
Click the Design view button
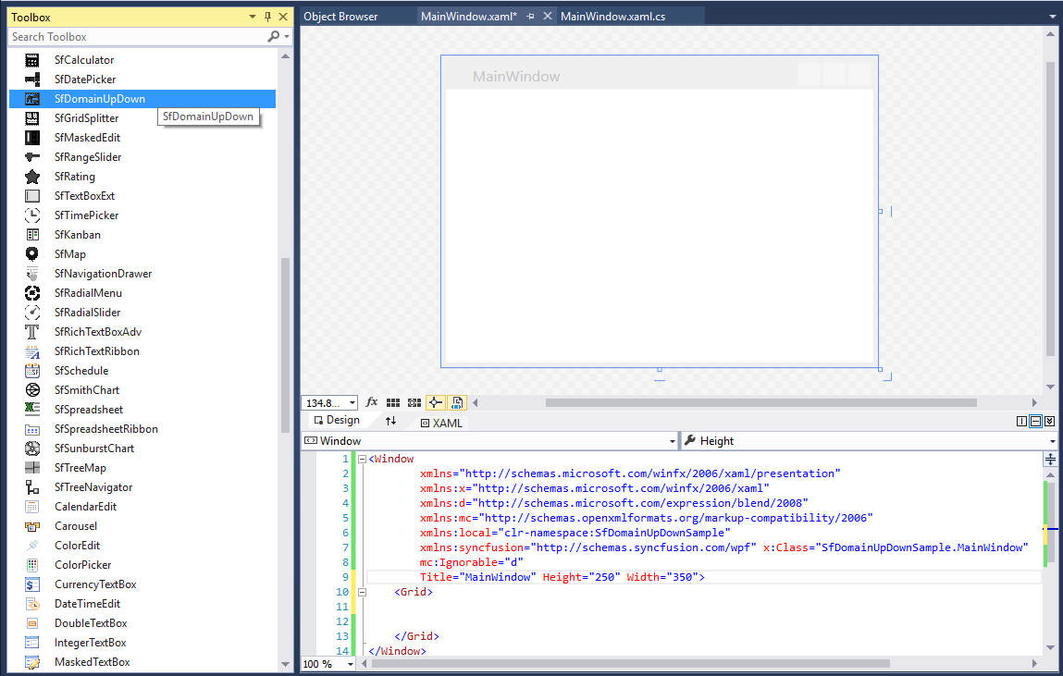tap(337, 421)
